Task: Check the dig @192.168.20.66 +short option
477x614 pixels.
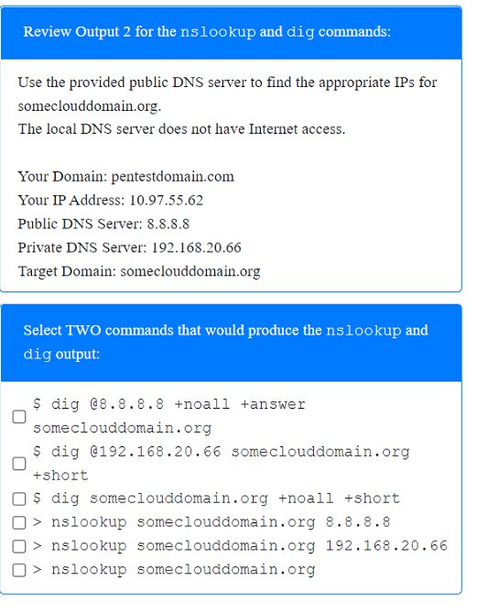Action: [19, 464]
